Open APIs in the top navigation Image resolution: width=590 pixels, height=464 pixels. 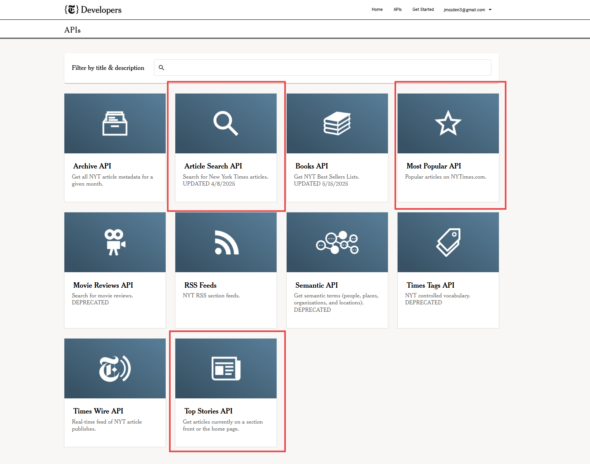point(398,10)
